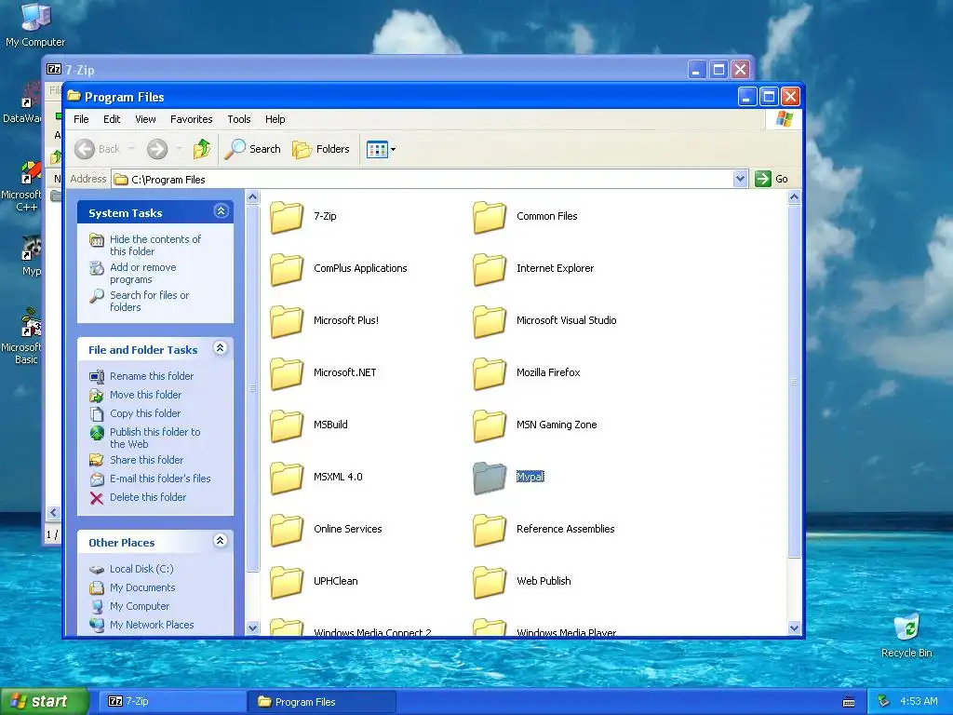Viewport: 953px width, 715px height.
Task: Select the MSBuild folder icon
Action: 287,425
